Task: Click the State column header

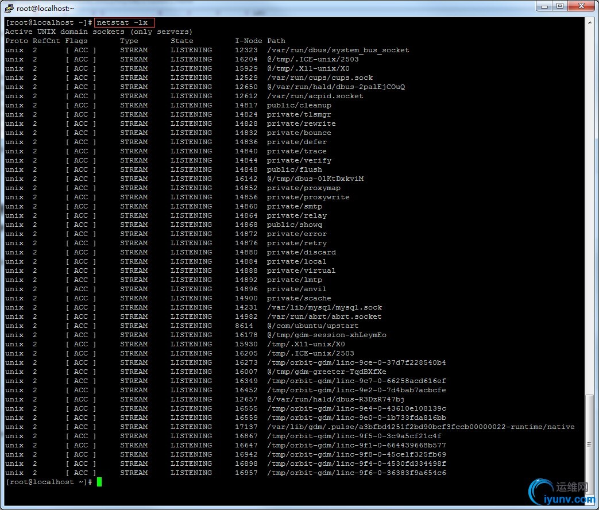Action: coord(182,41)
